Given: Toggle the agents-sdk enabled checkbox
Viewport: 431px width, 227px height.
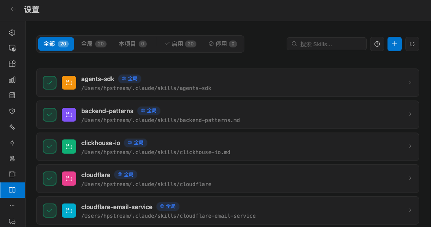Looking at the screenshot, I should pos(50,83).
